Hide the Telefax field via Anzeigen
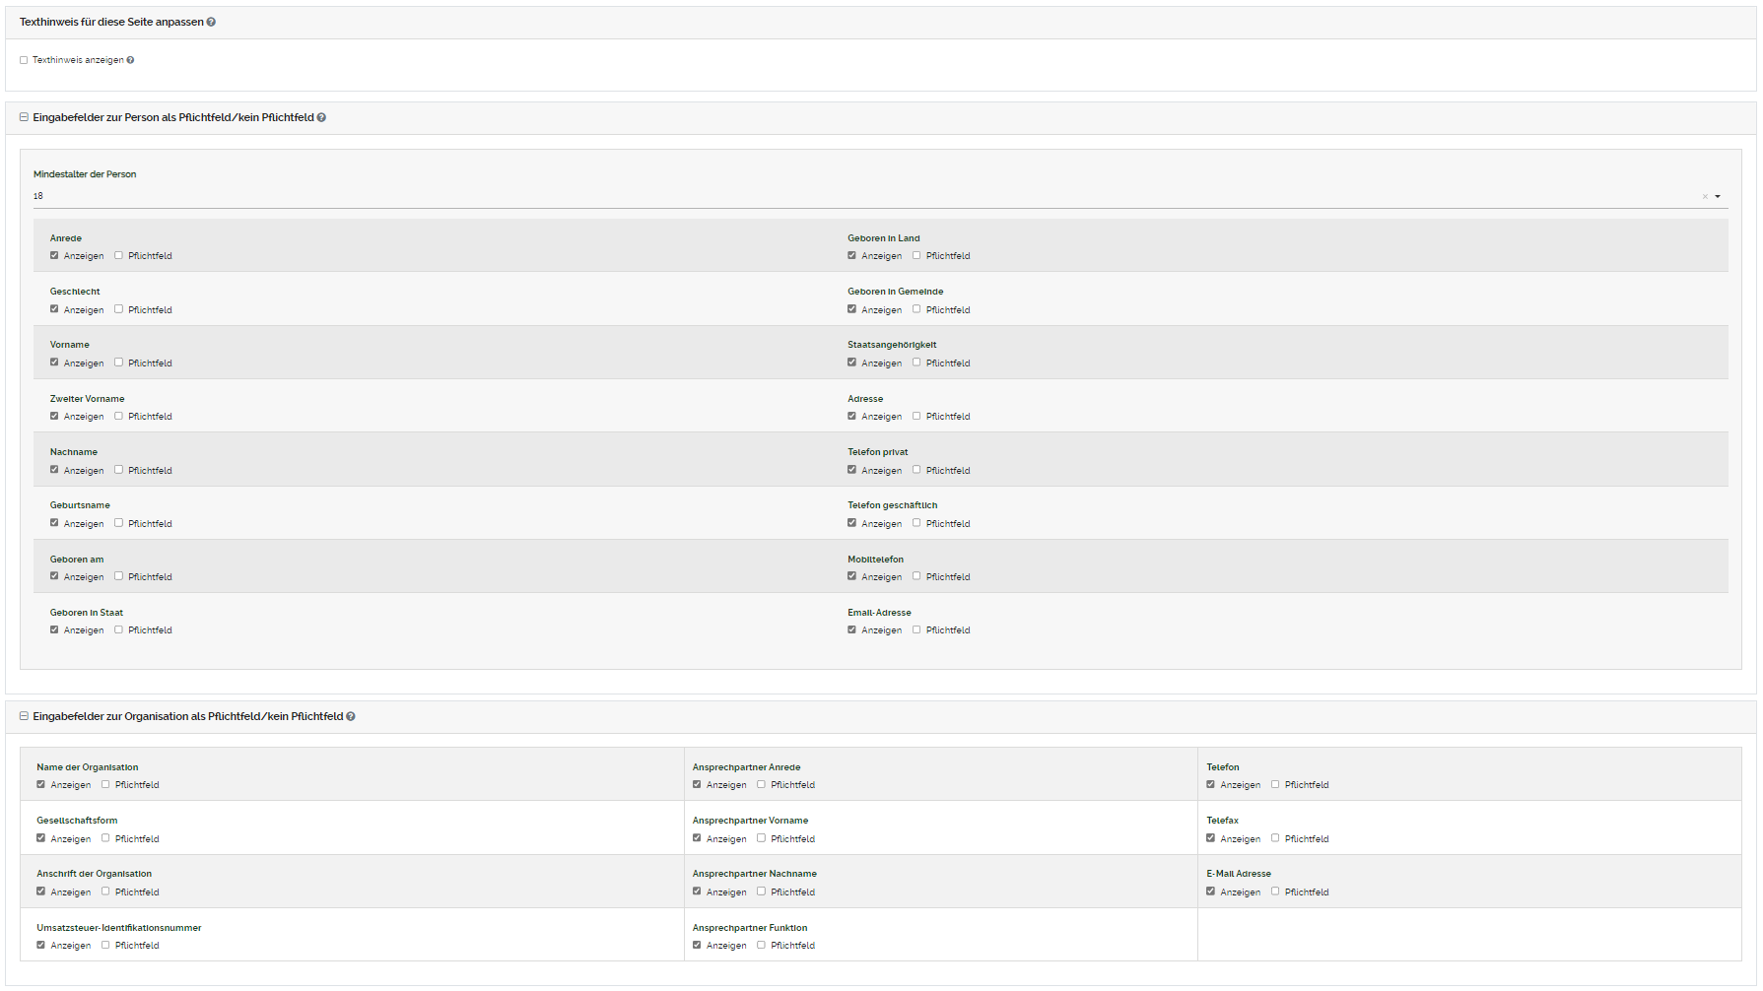 [x=1210, y=838]
